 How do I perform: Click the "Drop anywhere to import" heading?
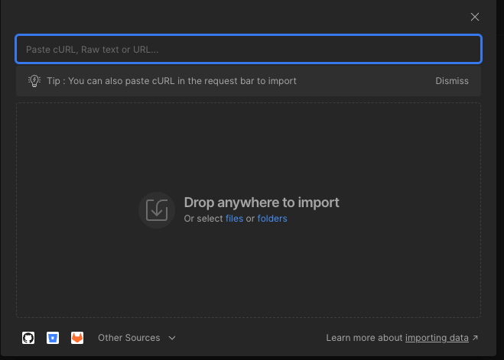click(262, 203)
